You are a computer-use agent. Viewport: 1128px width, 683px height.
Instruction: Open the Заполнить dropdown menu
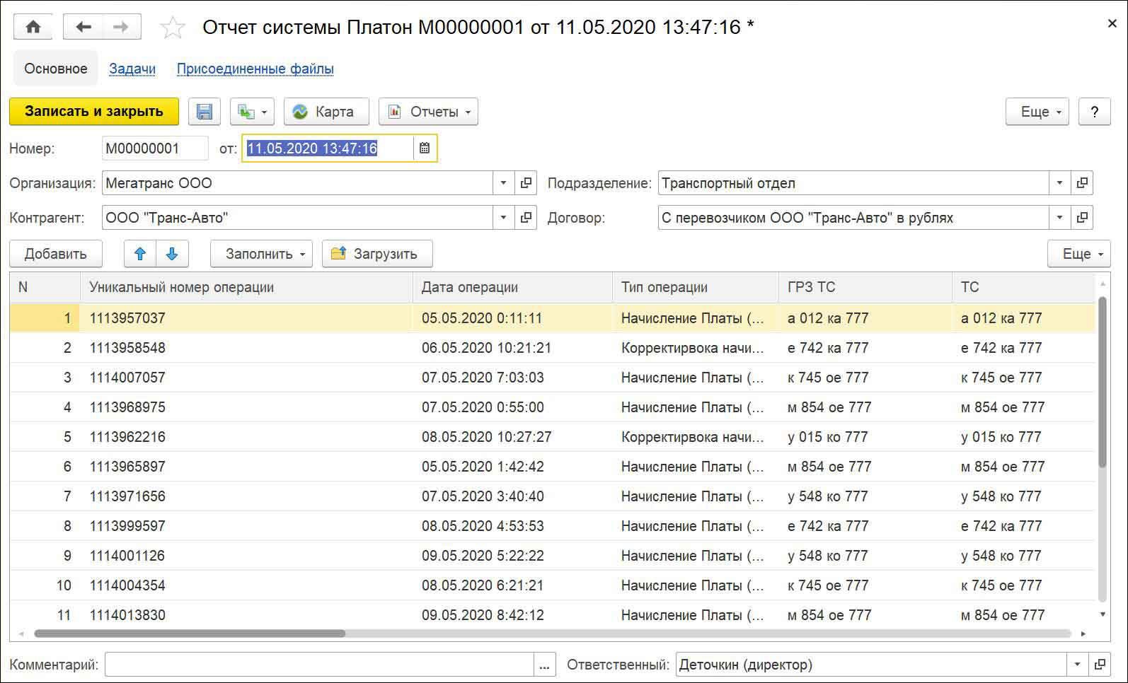coord(261,254)
